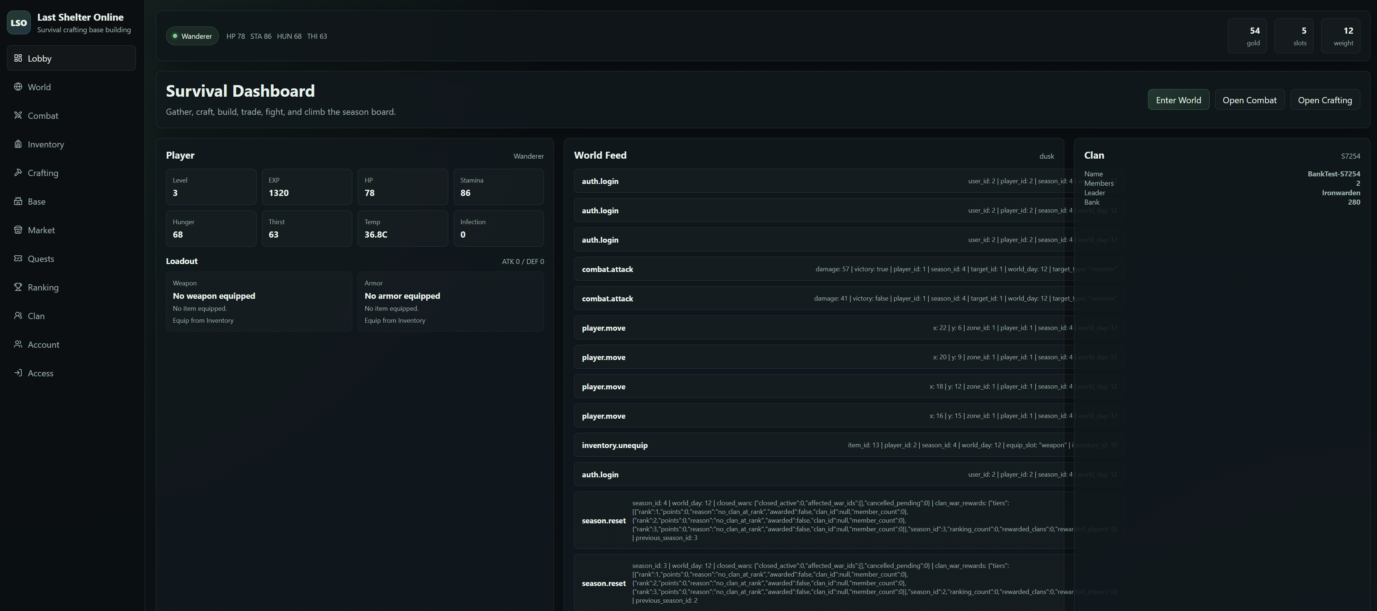Click the Hunger 68 stat card
The height and width of the screenshot is (611, 1377).
[x=211, y=229]
